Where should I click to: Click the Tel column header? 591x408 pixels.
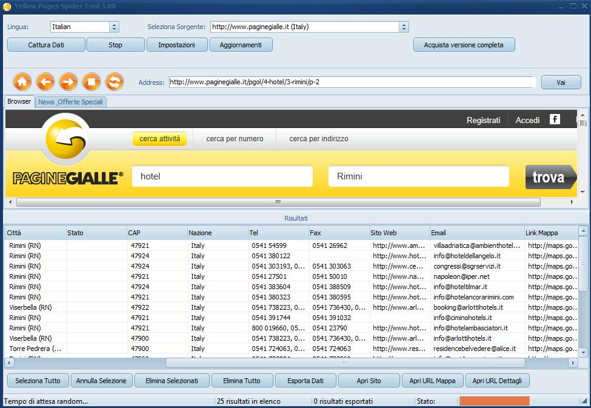[278, 233]
